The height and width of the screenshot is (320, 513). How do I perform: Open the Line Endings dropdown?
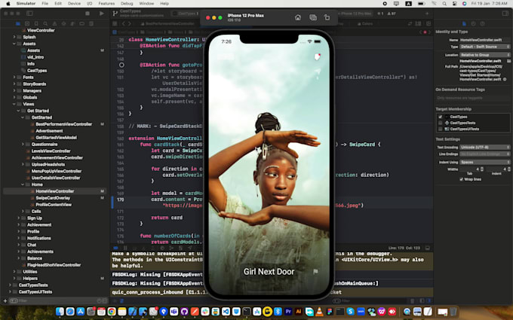[x=485, y=154]
